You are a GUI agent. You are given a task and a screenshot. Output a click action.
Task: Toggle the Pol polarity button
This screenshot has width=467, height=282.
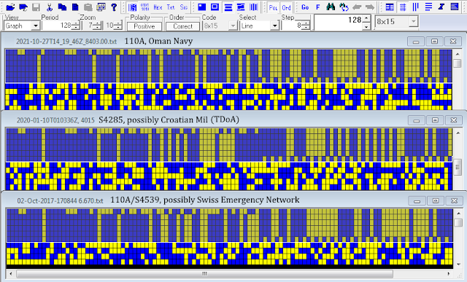(273, 7)
